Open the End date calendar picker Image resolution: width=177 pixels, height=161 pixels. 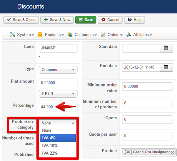pyautogui.click(x=166, y=67)
